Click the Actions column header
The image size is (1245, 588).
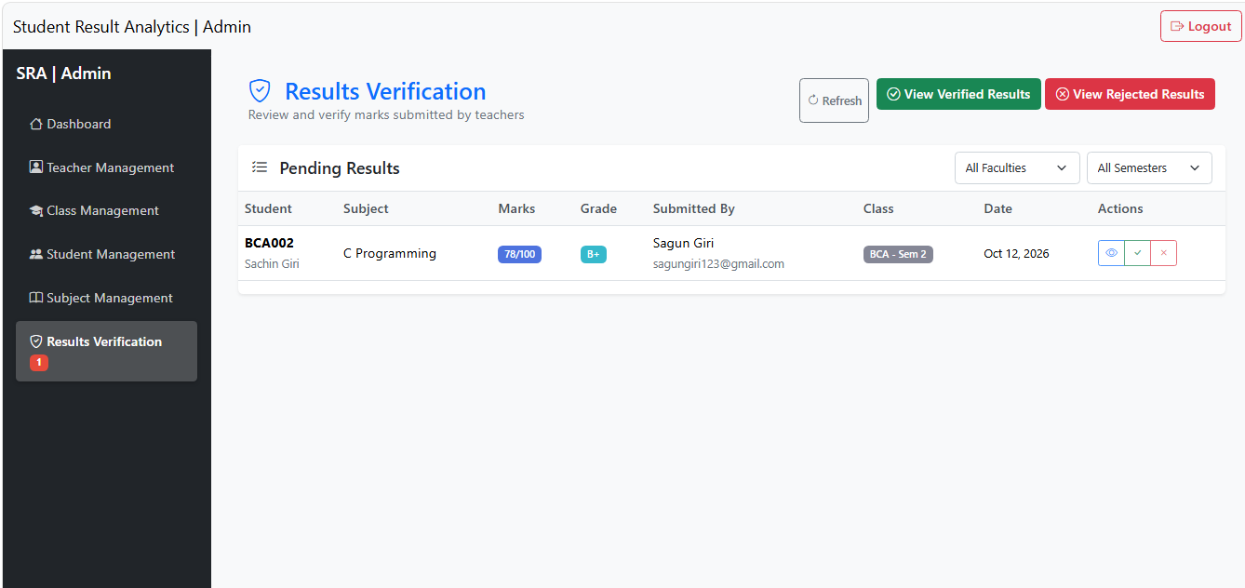pos(1120,208)
